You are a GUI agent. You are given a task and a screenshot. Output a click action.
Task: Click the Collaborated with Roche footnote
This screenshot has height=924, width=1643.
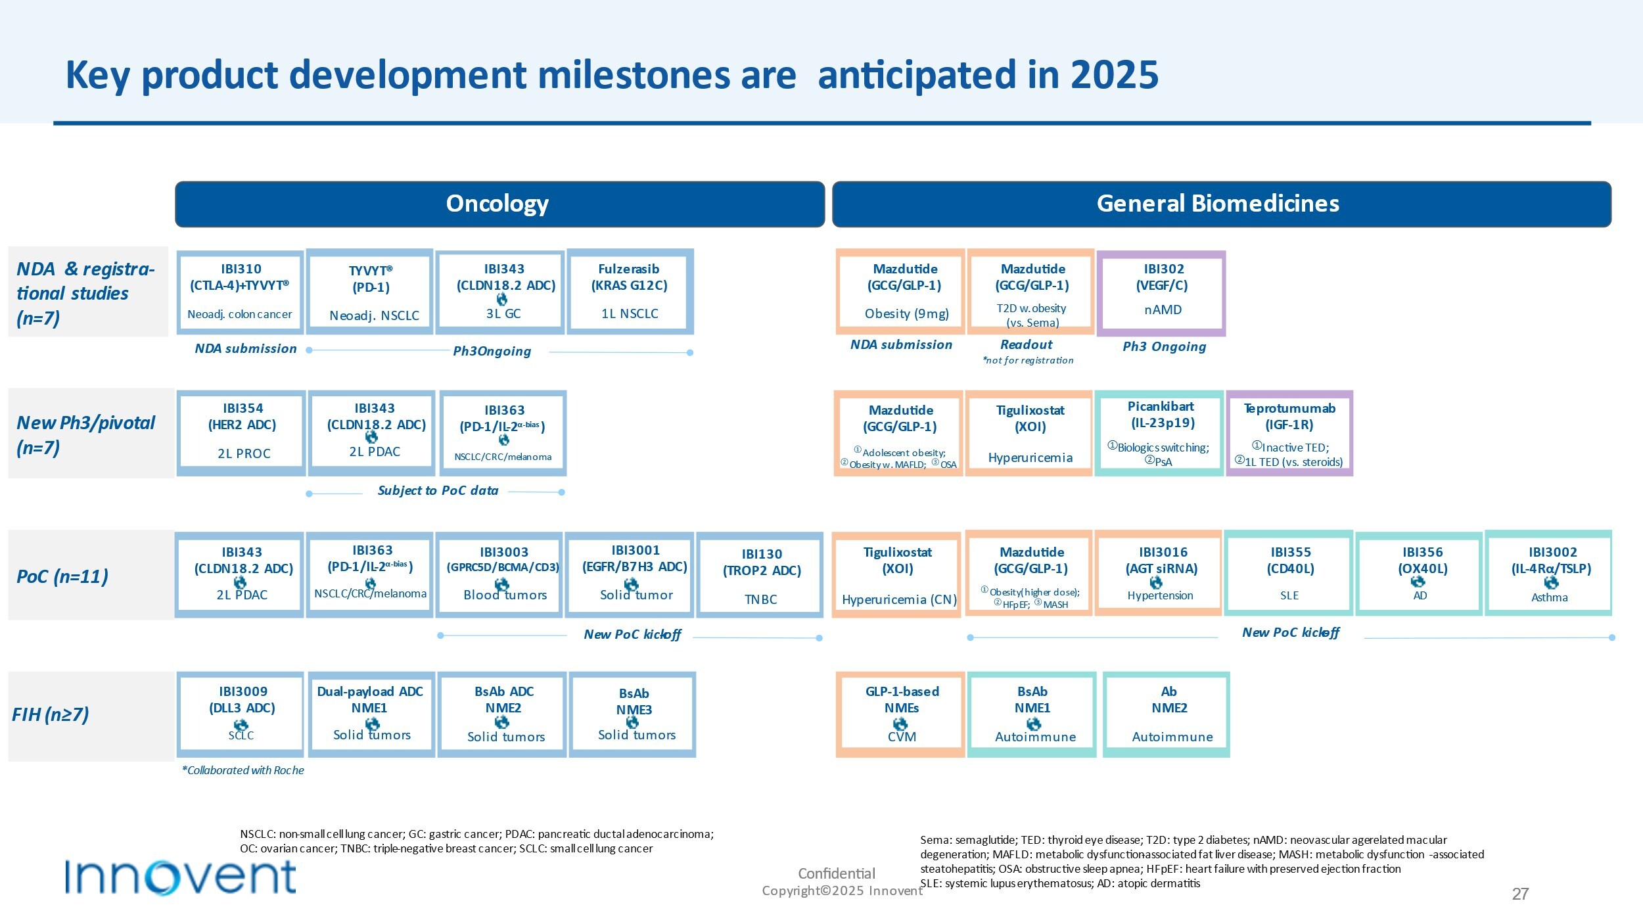243,770
